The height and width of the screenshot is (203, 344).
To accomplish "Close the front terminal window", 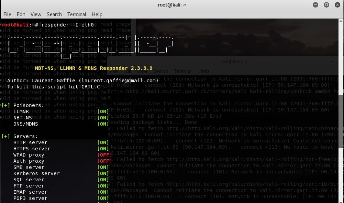I will [337, 5].
